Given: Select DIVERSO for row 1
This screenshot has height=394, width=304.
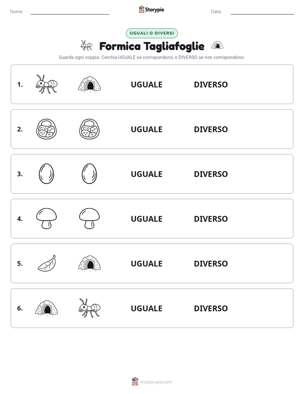Looking at the screenshot, I should pyautogui.click(x=211, y=84).
